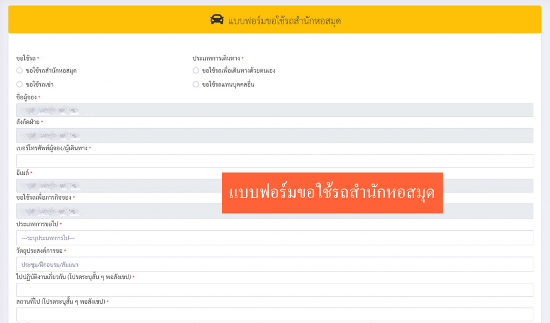Screen dimensions: 550x323
Task: Click the orange แบบฟอร์มขอใช้รถสำนักหอสมุด banner
Action: pyautogui.click(x=332, y=193)
